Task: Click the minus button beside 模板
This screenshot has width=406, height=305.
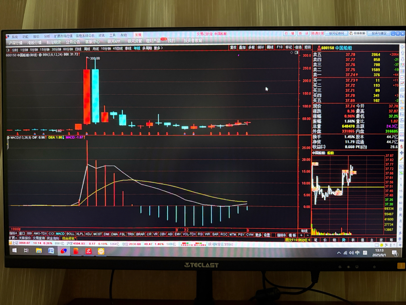Action: tap(307, 235)
